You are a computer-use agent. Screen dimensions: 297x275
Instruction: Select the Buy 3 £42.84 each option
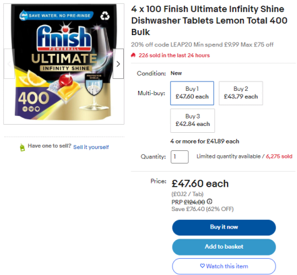tap(193, 120)
